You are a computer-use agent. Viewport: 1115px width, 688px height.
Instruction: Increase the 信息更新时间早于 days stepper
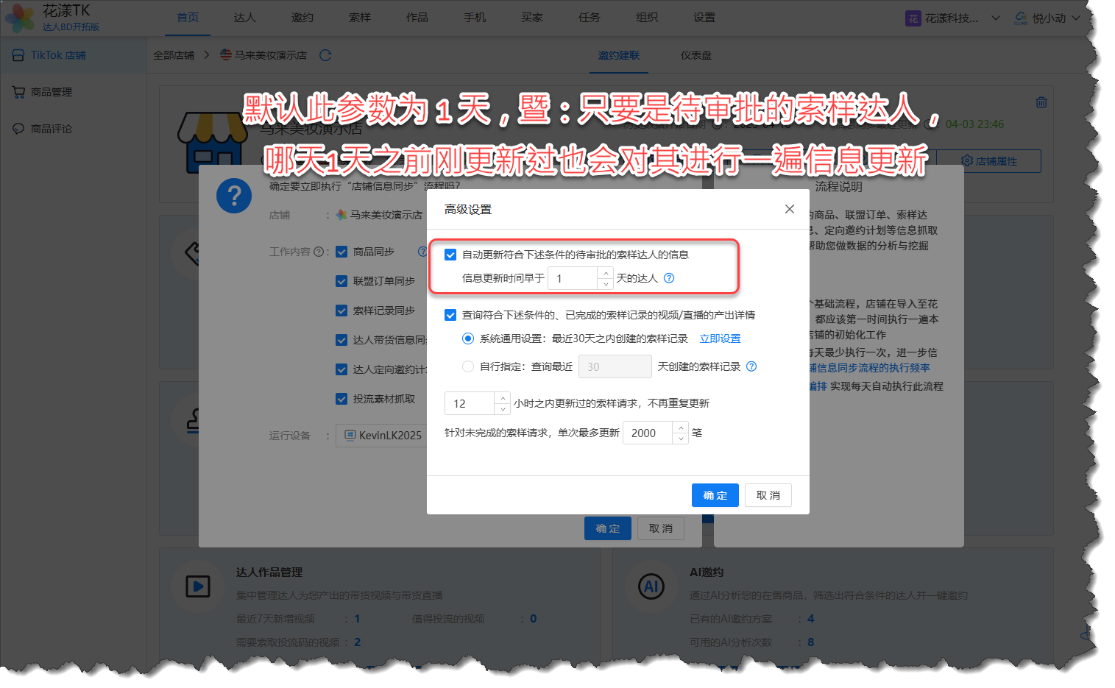pyautogui.click(x=606, y=273)
